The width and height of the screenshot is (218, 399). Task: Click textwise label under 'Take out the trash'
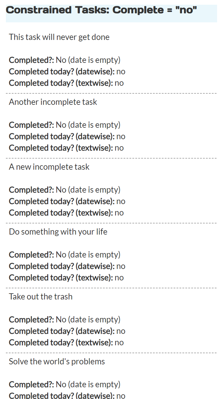click(61, 343)
